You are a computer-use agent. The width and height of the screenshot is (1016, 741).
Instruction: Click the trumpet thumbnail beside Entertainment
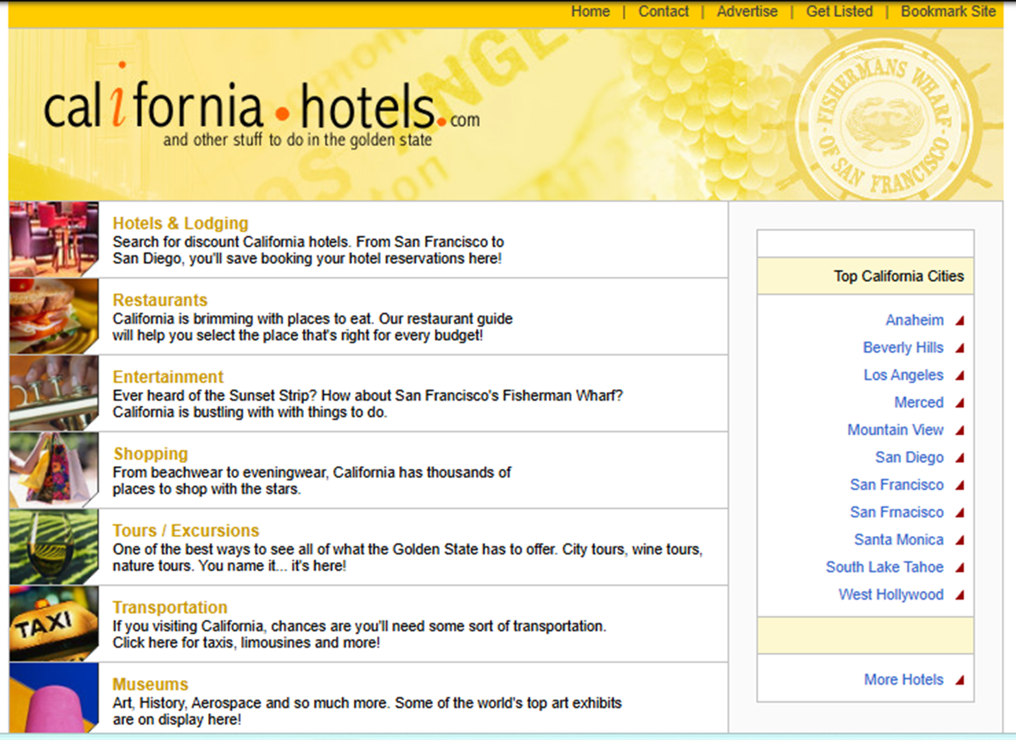coord(54,393)
